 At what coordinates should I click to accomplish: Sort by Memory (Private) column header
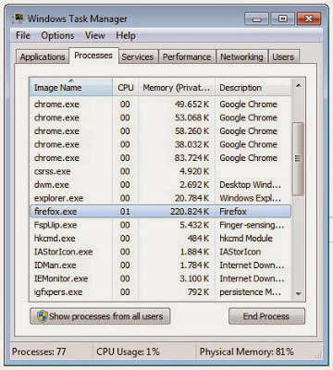pos(177,87)
